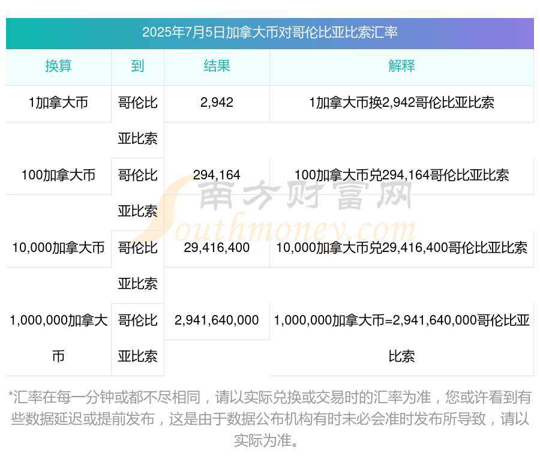Click the result value '294,164'
Image resolution: width=540 pixels, height=459 pixels.
pyautogui.click(x=217, y=175)
